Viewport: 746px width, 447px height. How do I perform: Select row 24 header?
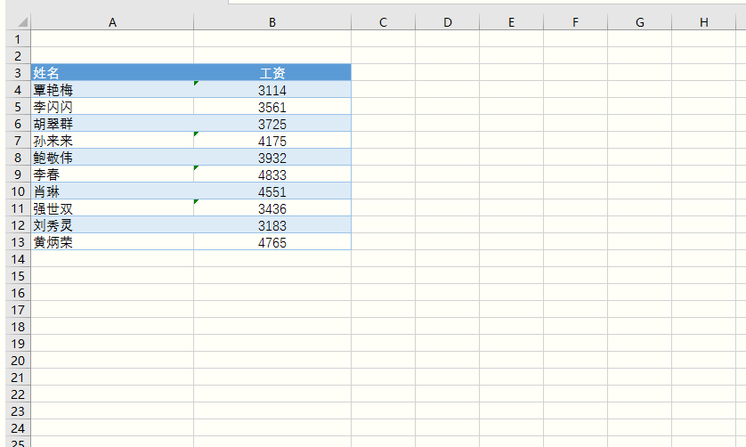point(18,427)
